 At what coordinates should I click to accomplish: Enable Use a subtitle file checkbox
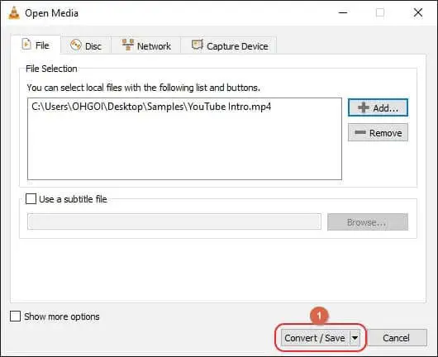pos(31,199)
